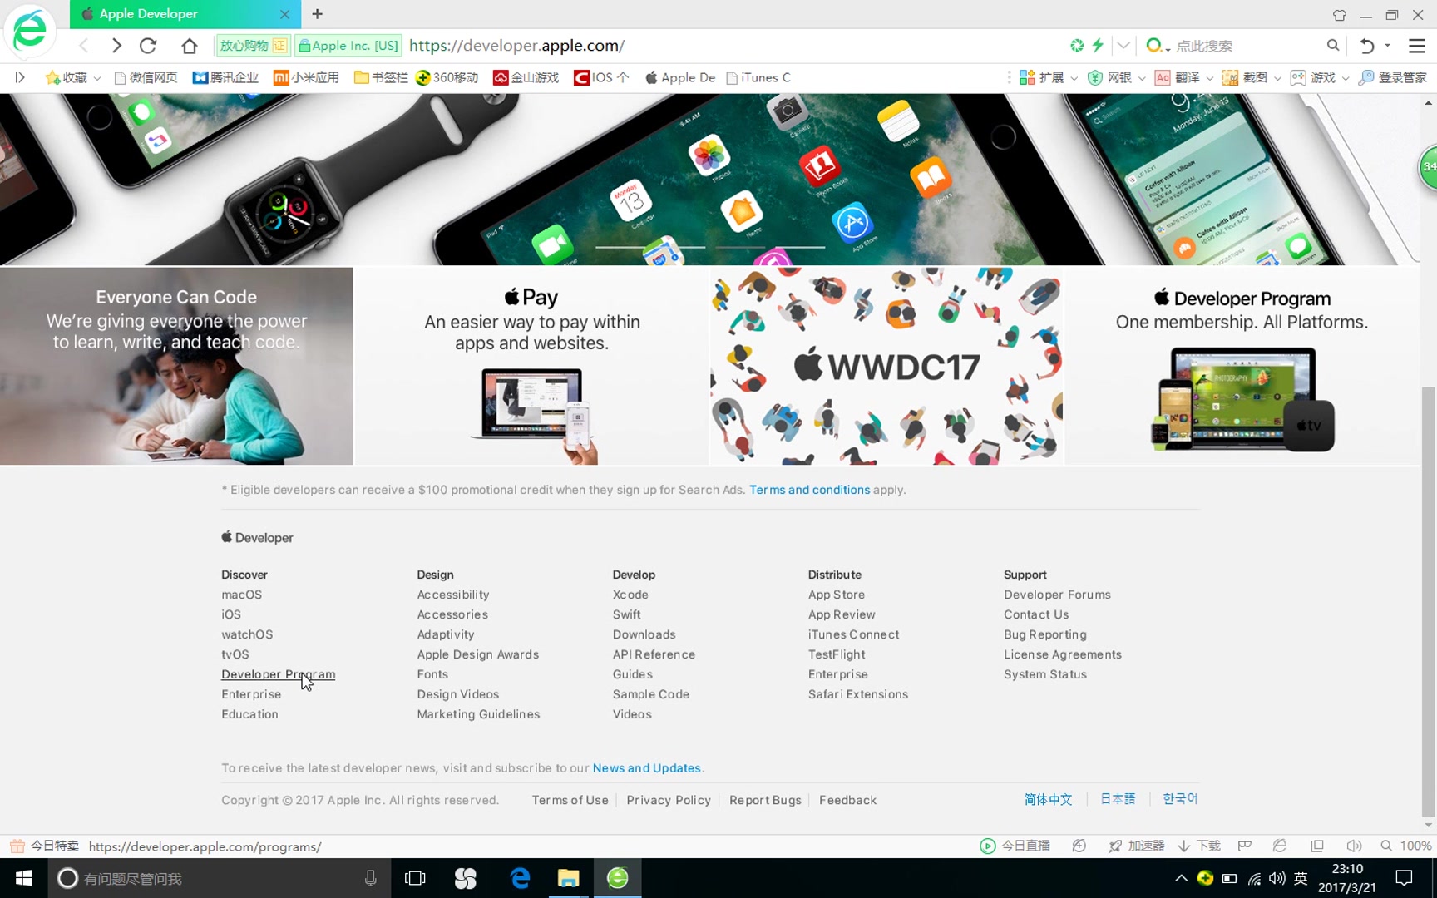
Task: Open 书签栏 bookmark folder
Action: (x=380, y=77)
